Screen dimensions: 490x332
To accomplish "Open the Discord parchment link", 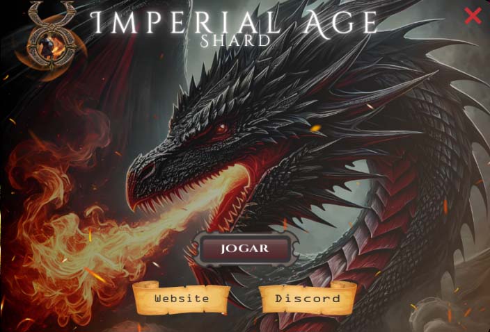I will click(308, 299).
